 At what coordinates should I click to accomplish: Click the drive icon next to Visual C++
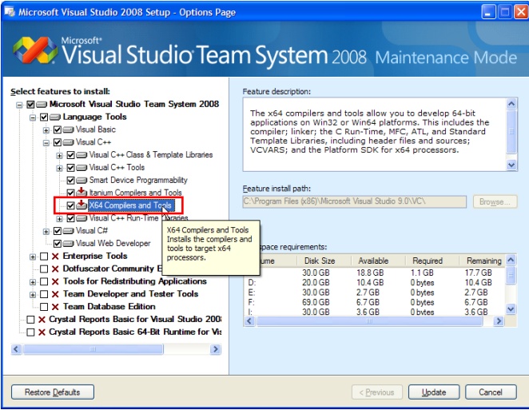68,142
